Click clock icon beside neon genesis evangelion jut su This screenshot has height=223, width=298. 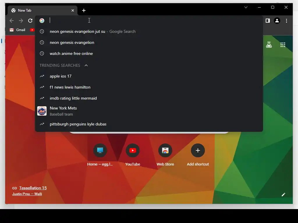coord(42,31)
